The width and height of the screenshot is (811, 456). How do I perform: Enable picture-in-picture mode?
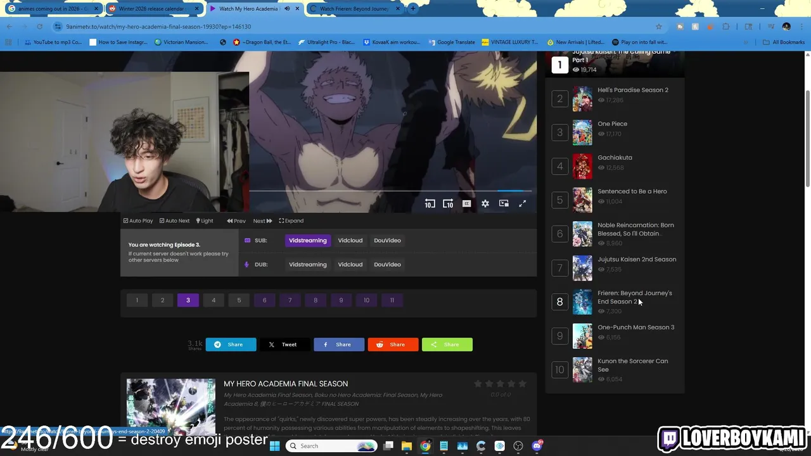[x=504, y=204]
